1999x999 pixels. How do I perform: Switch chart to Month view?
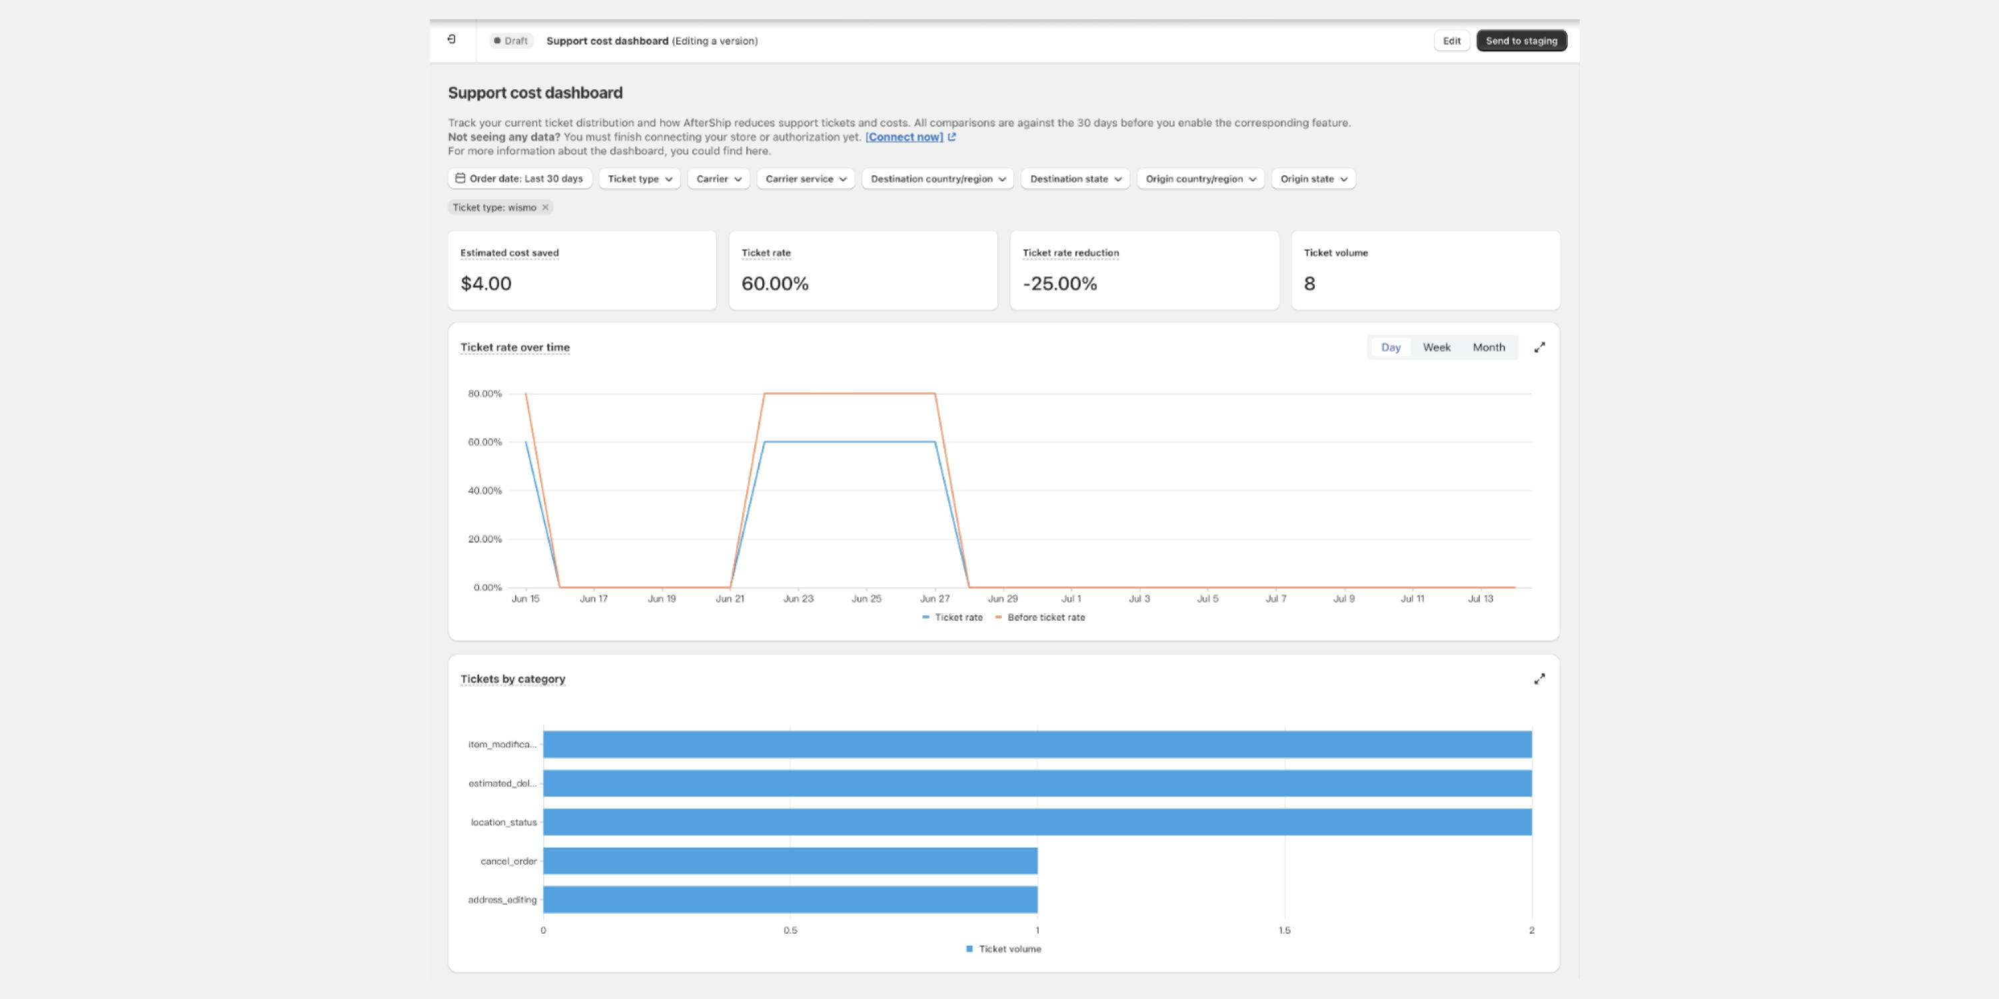tap(1488, 348)
